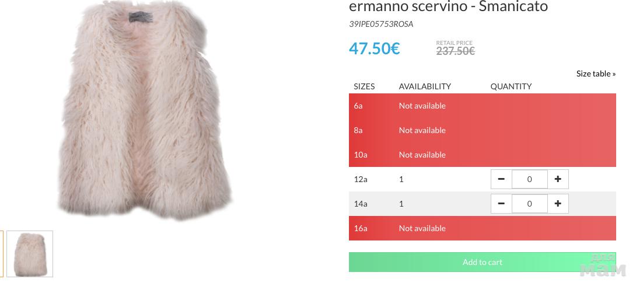The height and width of the screenshot is (286, 636).
Task: Select the 16a Not available row
Action: point(482,228)
